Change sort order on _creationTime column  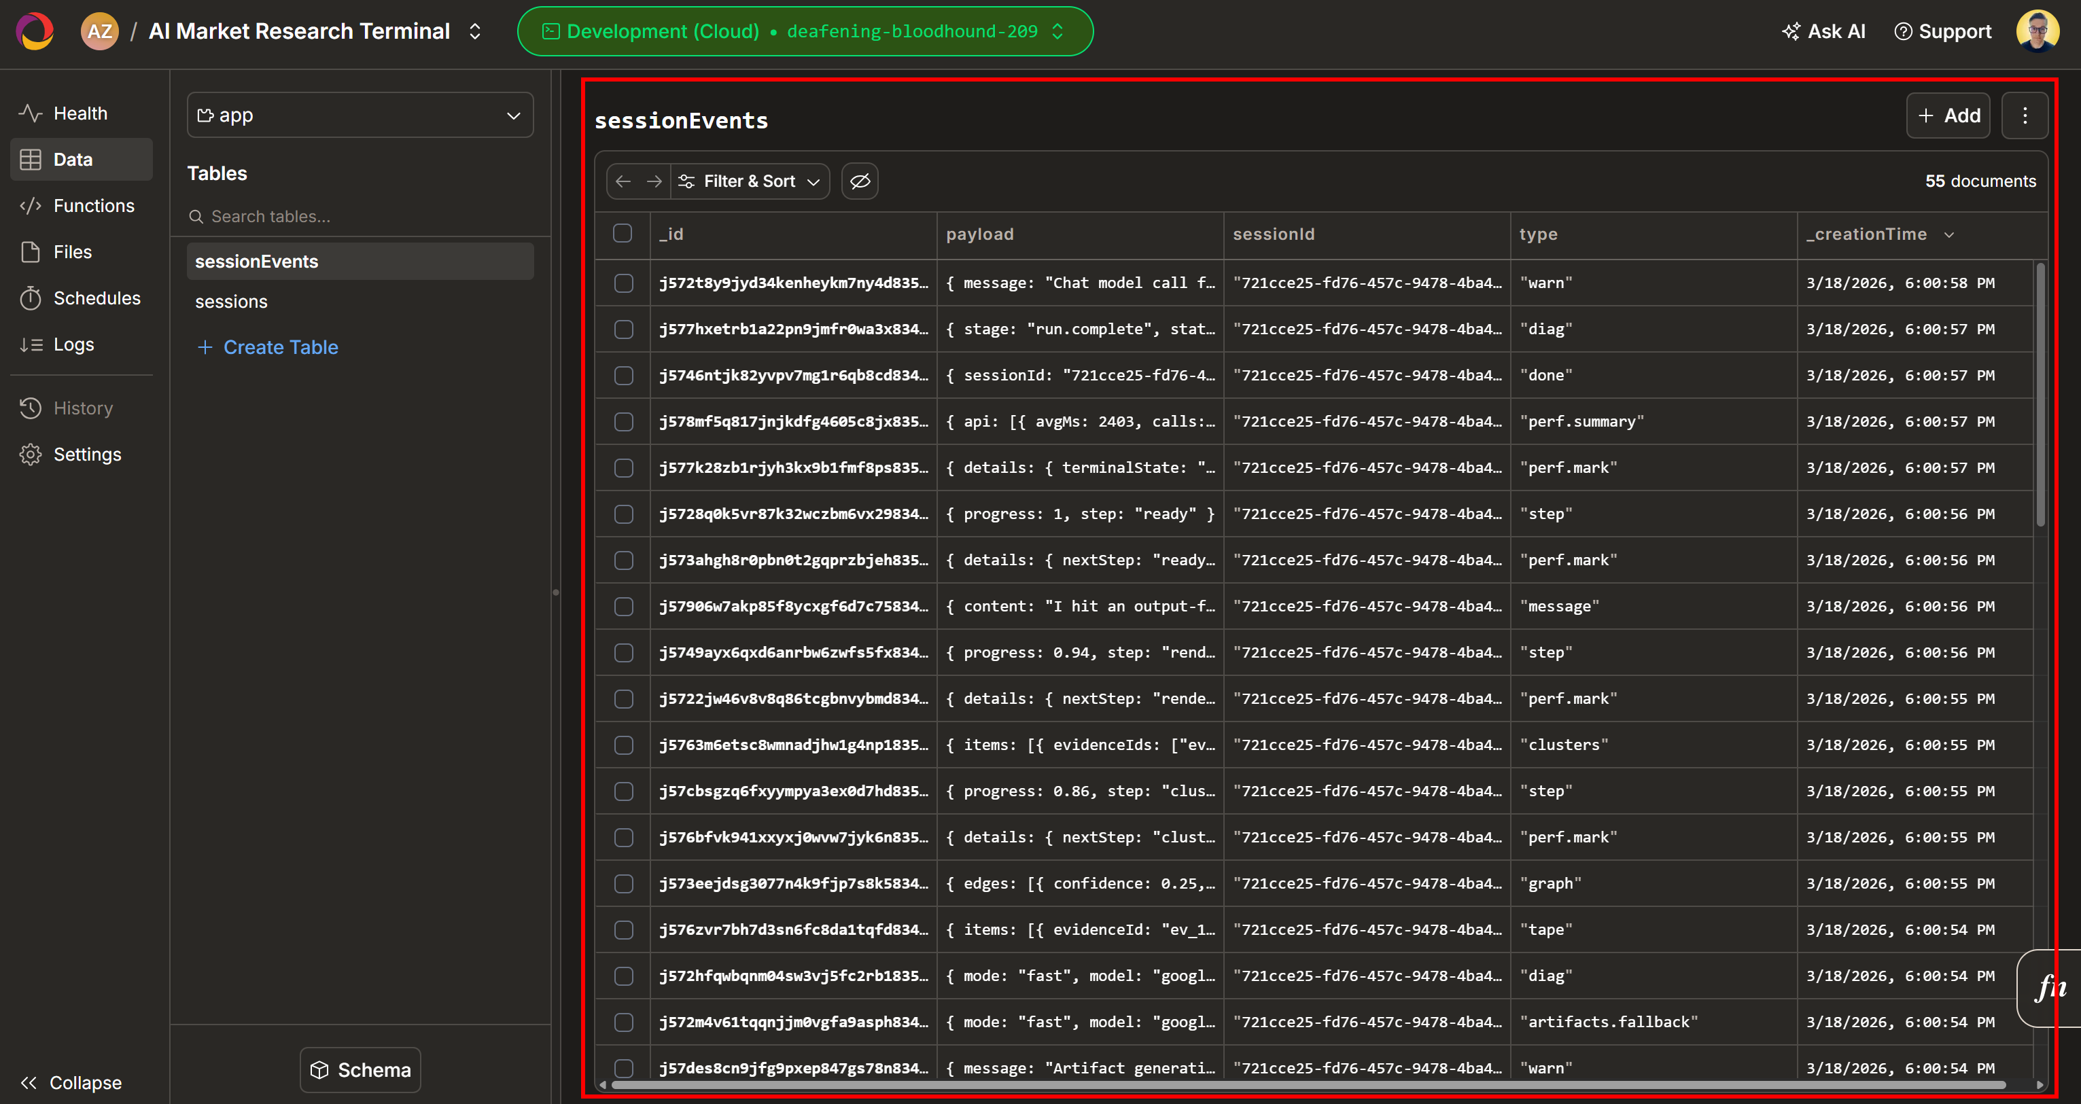click(1949, 234)
